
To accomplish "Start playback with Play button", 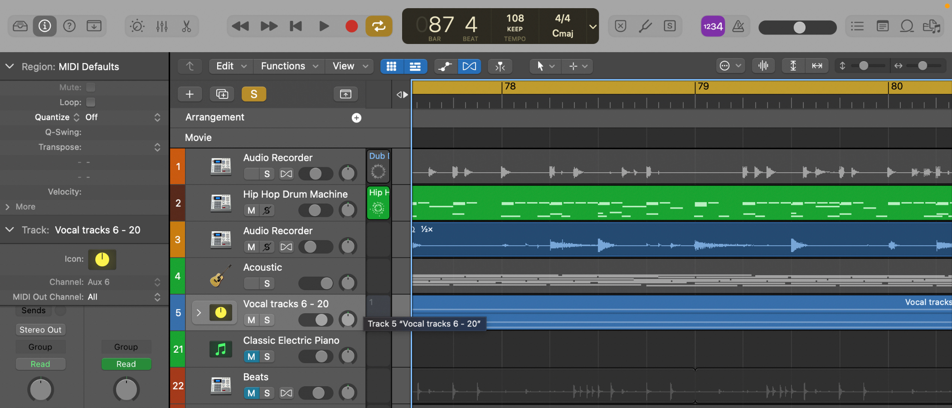I will tap(324, 26).
